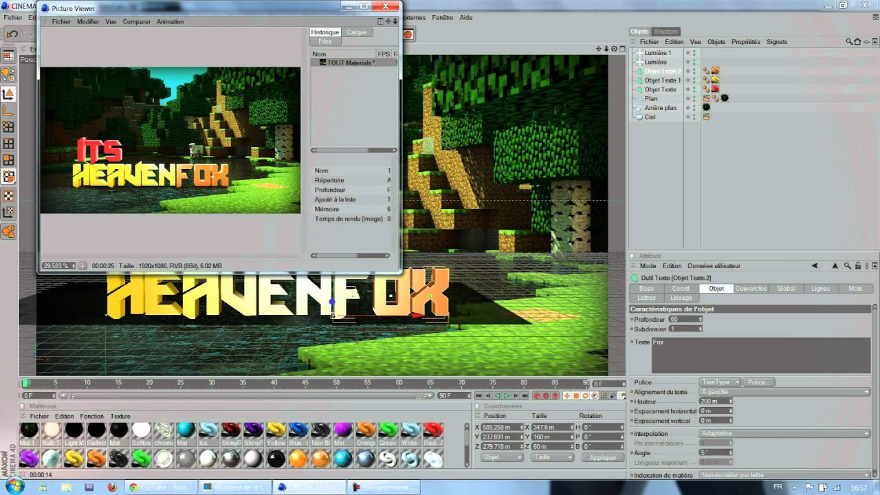Open the Alignement du texte dropdown

(x=784, y=392)
